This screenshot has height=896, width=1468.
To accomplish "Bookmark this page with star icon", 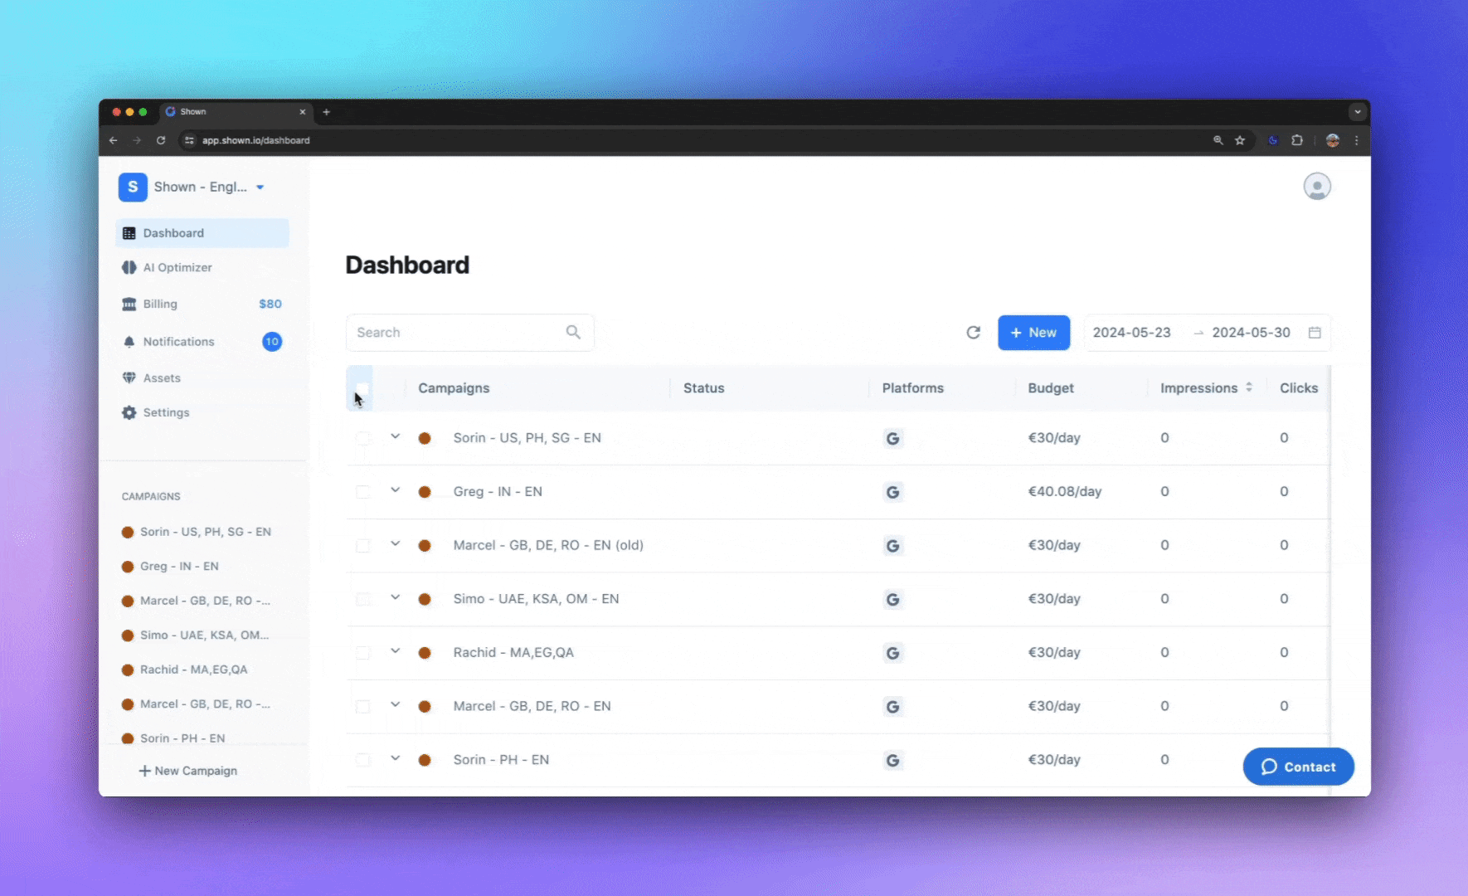I will [x=1240, y=140].
